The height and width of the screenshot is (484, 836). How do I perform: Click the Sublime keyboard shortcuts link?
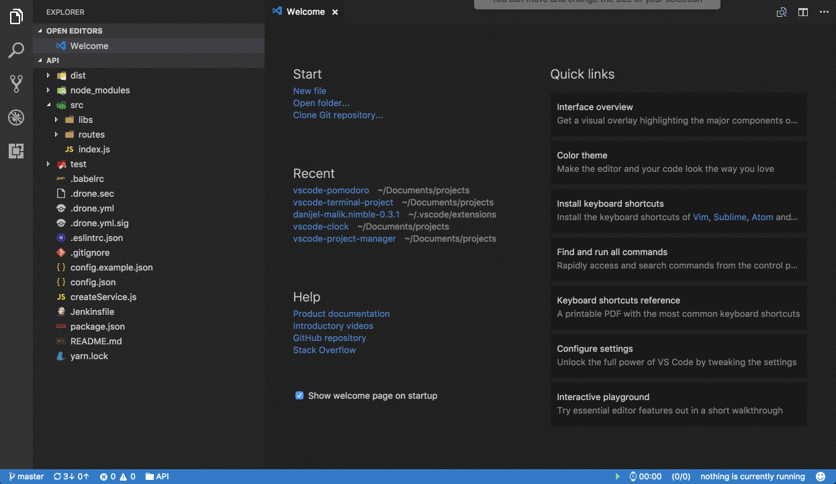730,217
